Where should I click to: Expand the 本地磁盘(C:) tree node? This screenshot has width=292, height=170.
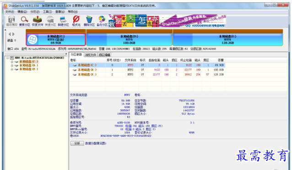point(12,62)
